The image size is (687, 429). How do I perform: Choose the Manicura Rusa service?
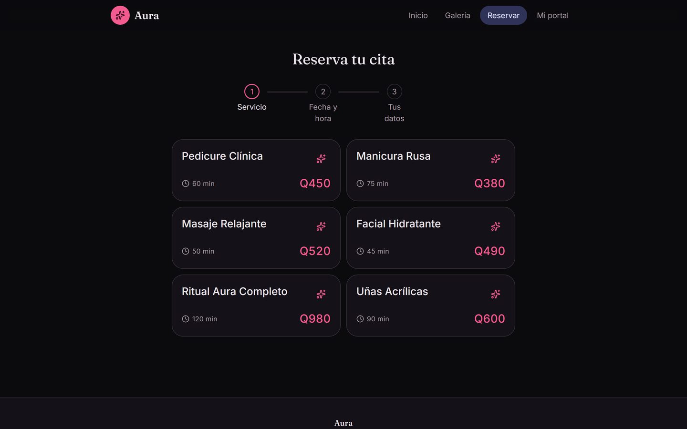click(431, 170)
